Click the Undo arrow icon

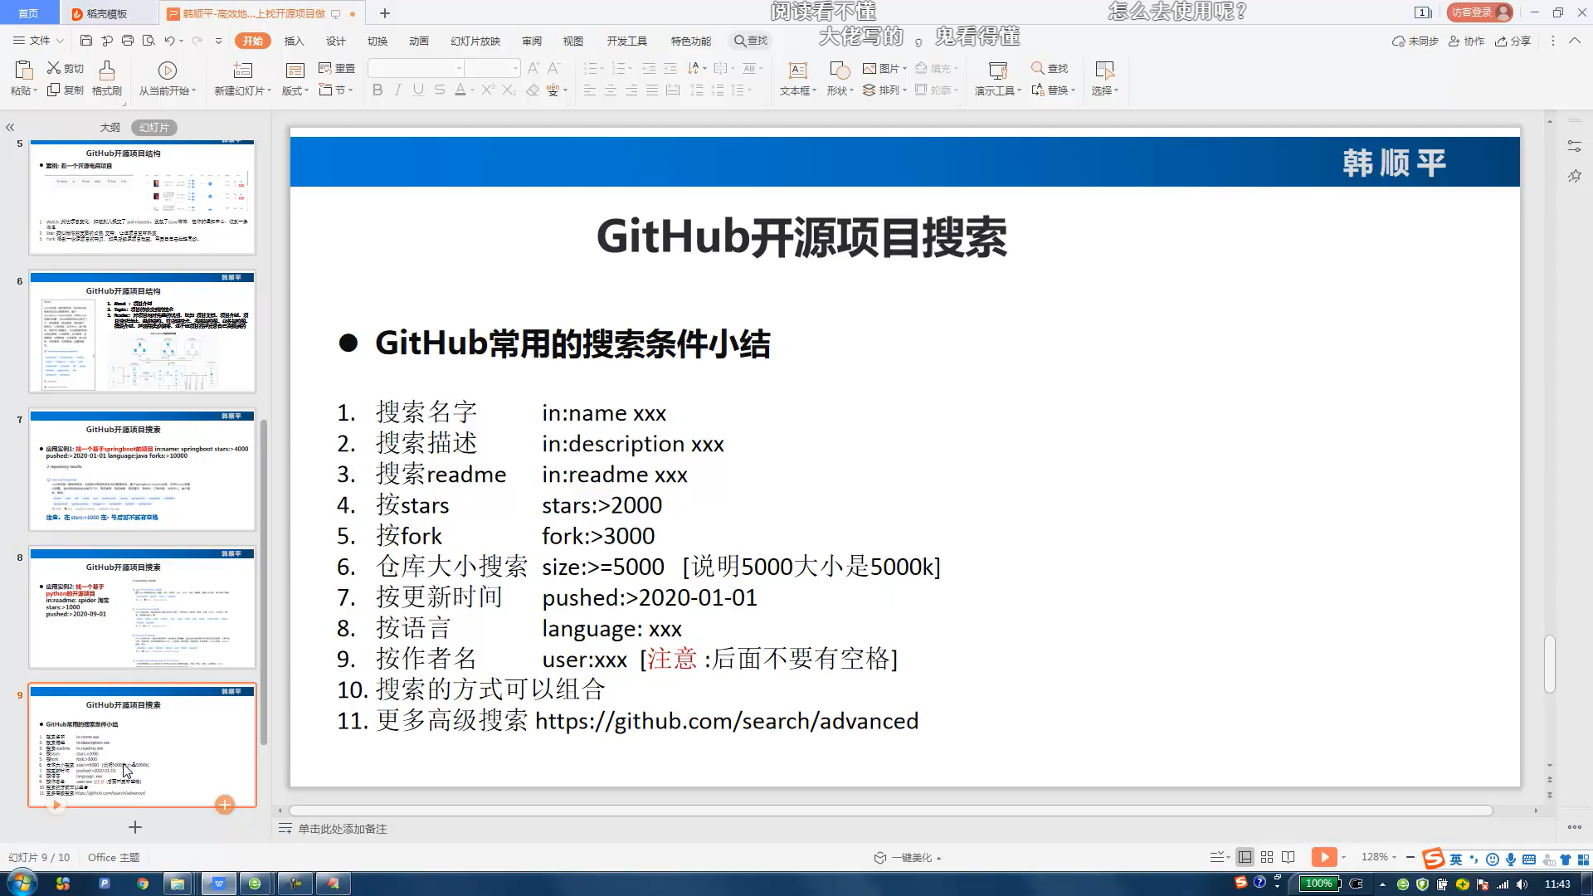tap(169, 41)
